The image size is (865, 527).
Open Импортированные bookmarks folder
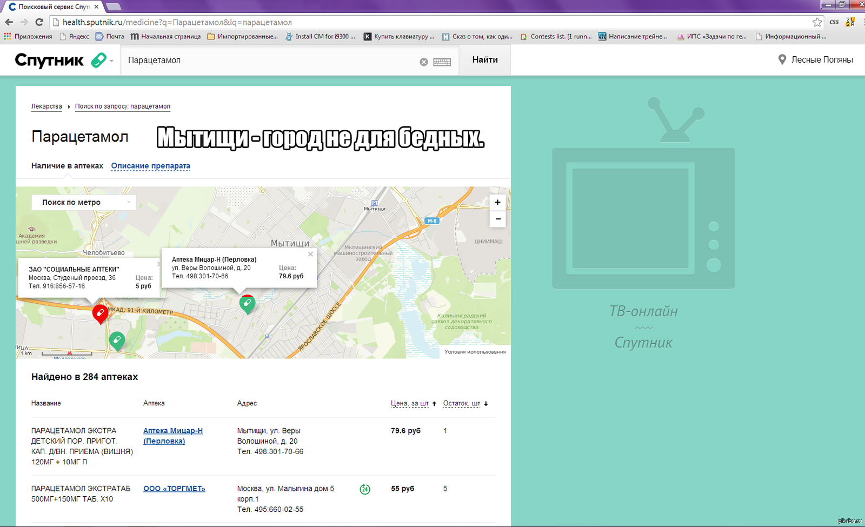point(242,37)
